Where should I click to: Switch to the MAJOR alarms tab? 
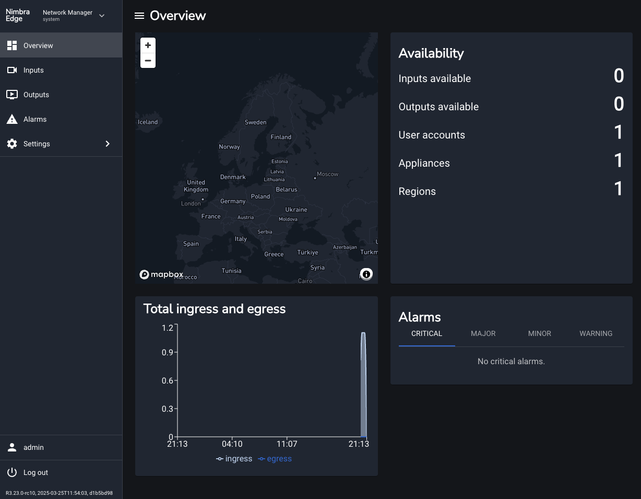click(x=483, y=333)
